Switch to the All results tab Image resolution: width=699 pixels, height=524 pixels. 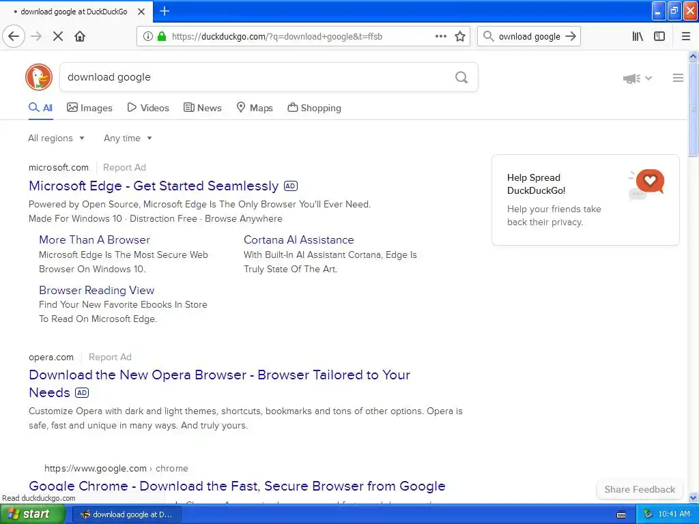click(x=40, y=108)
